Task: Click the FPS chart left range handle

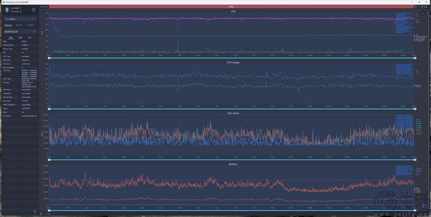Action: [49, 58]
